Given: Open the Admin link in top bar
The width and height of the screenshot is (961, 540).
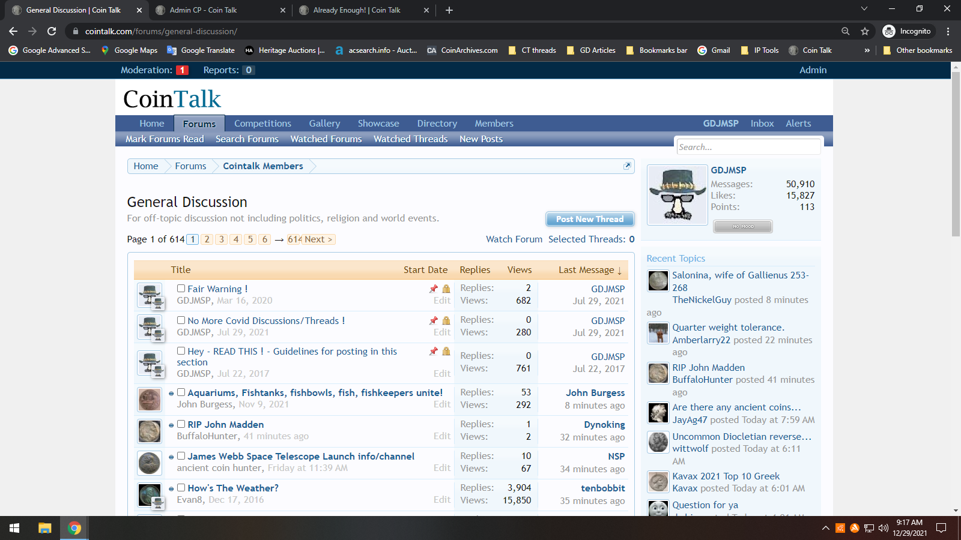Looking at the screenshot, I should click(x=813, y=70).
